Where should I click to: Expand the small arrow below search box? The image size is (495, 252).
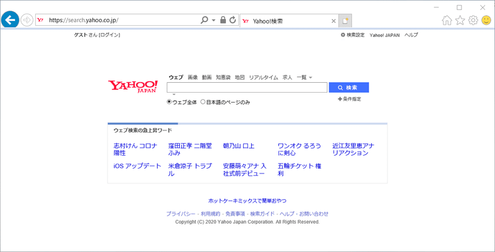coord(174,94)
